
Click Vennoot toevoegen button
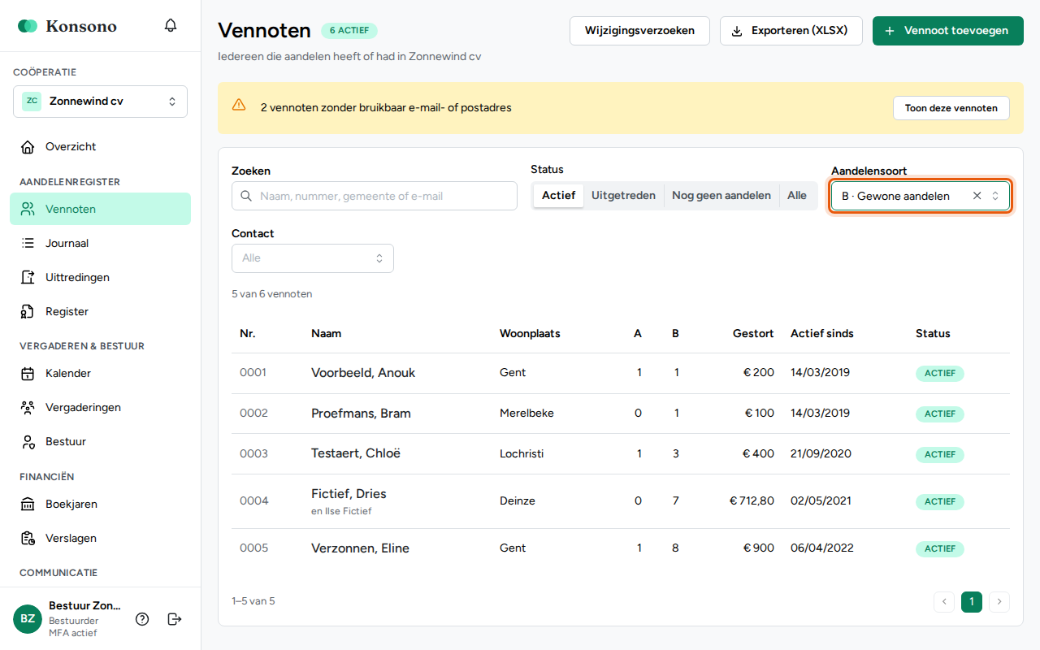coord(948,31)
